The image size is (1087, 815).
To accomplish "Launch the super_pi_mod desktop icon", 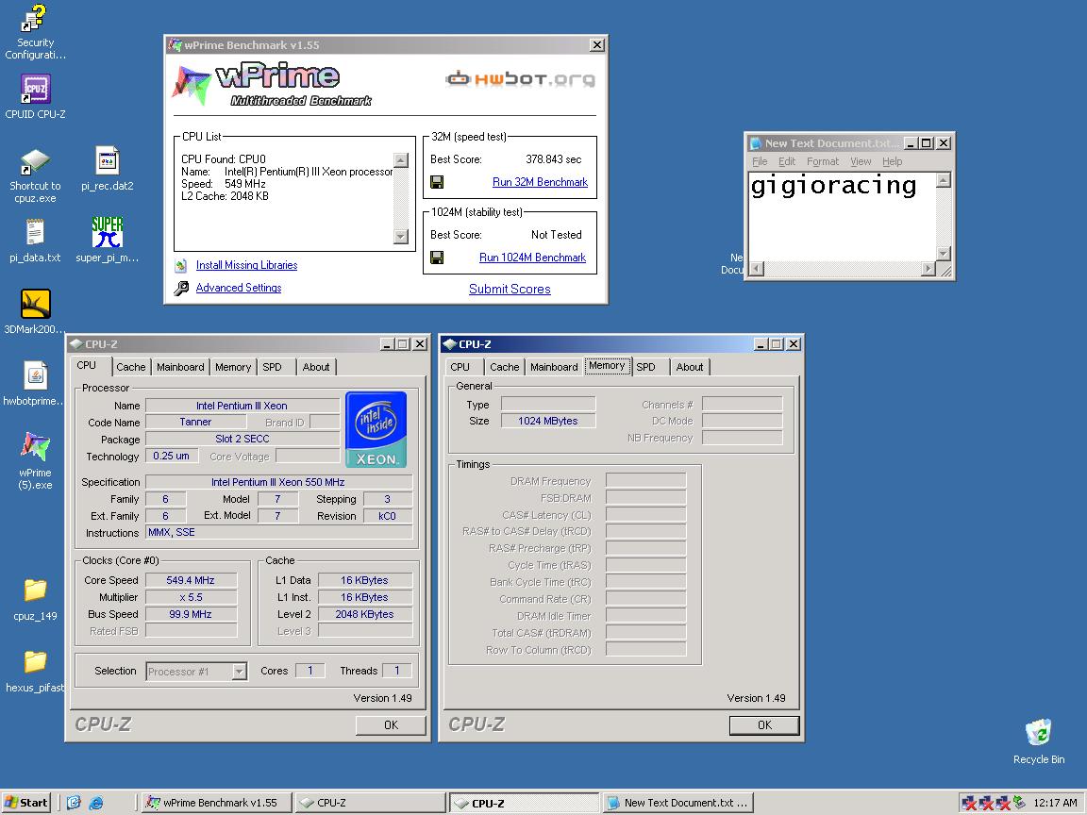I will click(107, 241).
